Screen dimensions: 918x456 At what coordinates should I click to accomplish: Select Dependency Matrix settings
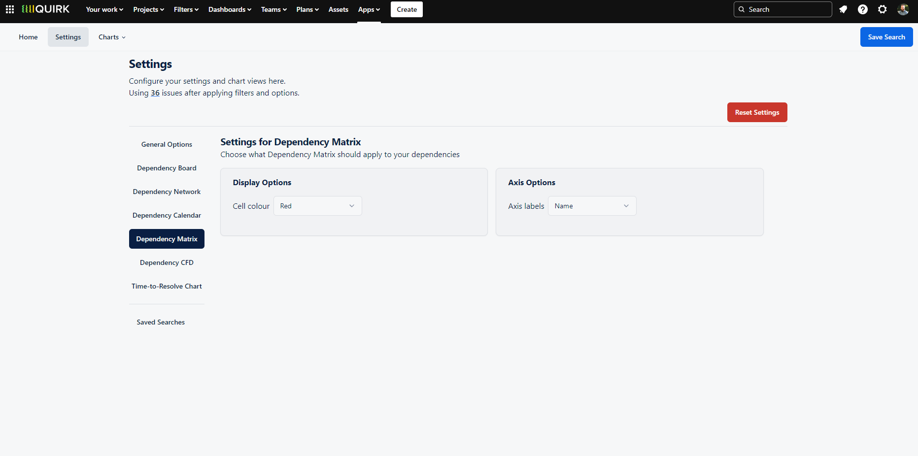pos(167,239)
